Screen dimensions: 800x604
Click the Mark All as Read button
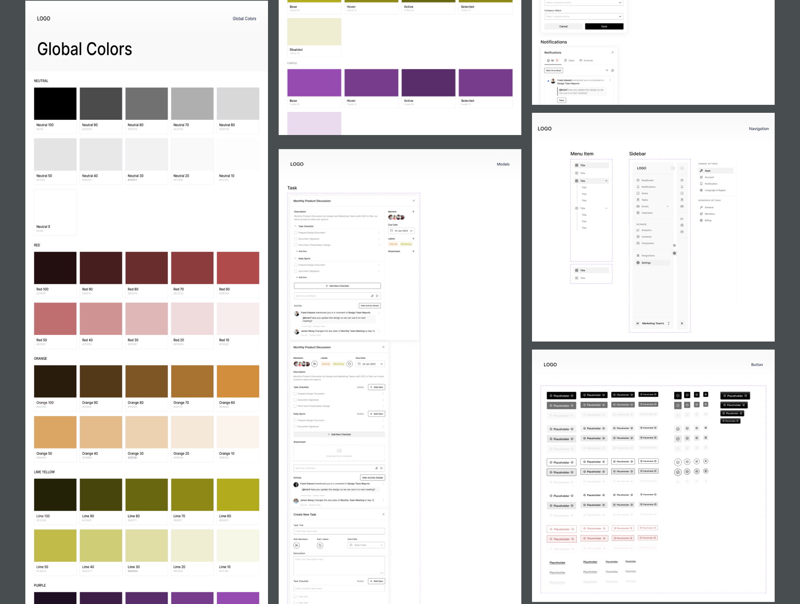[553, 71]
